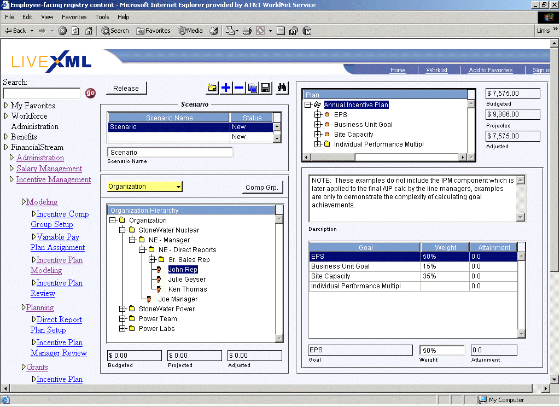This screenshot has height=407, width=560.
Task: Stop page loading with the Stop icon
Action: click(62, 31)
